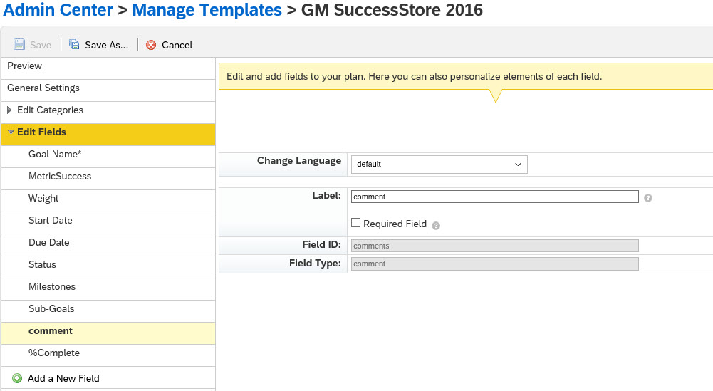Screen dimensions: 713x391
Task: Open Manage Templates breadcrumb link
Action: 207,9
